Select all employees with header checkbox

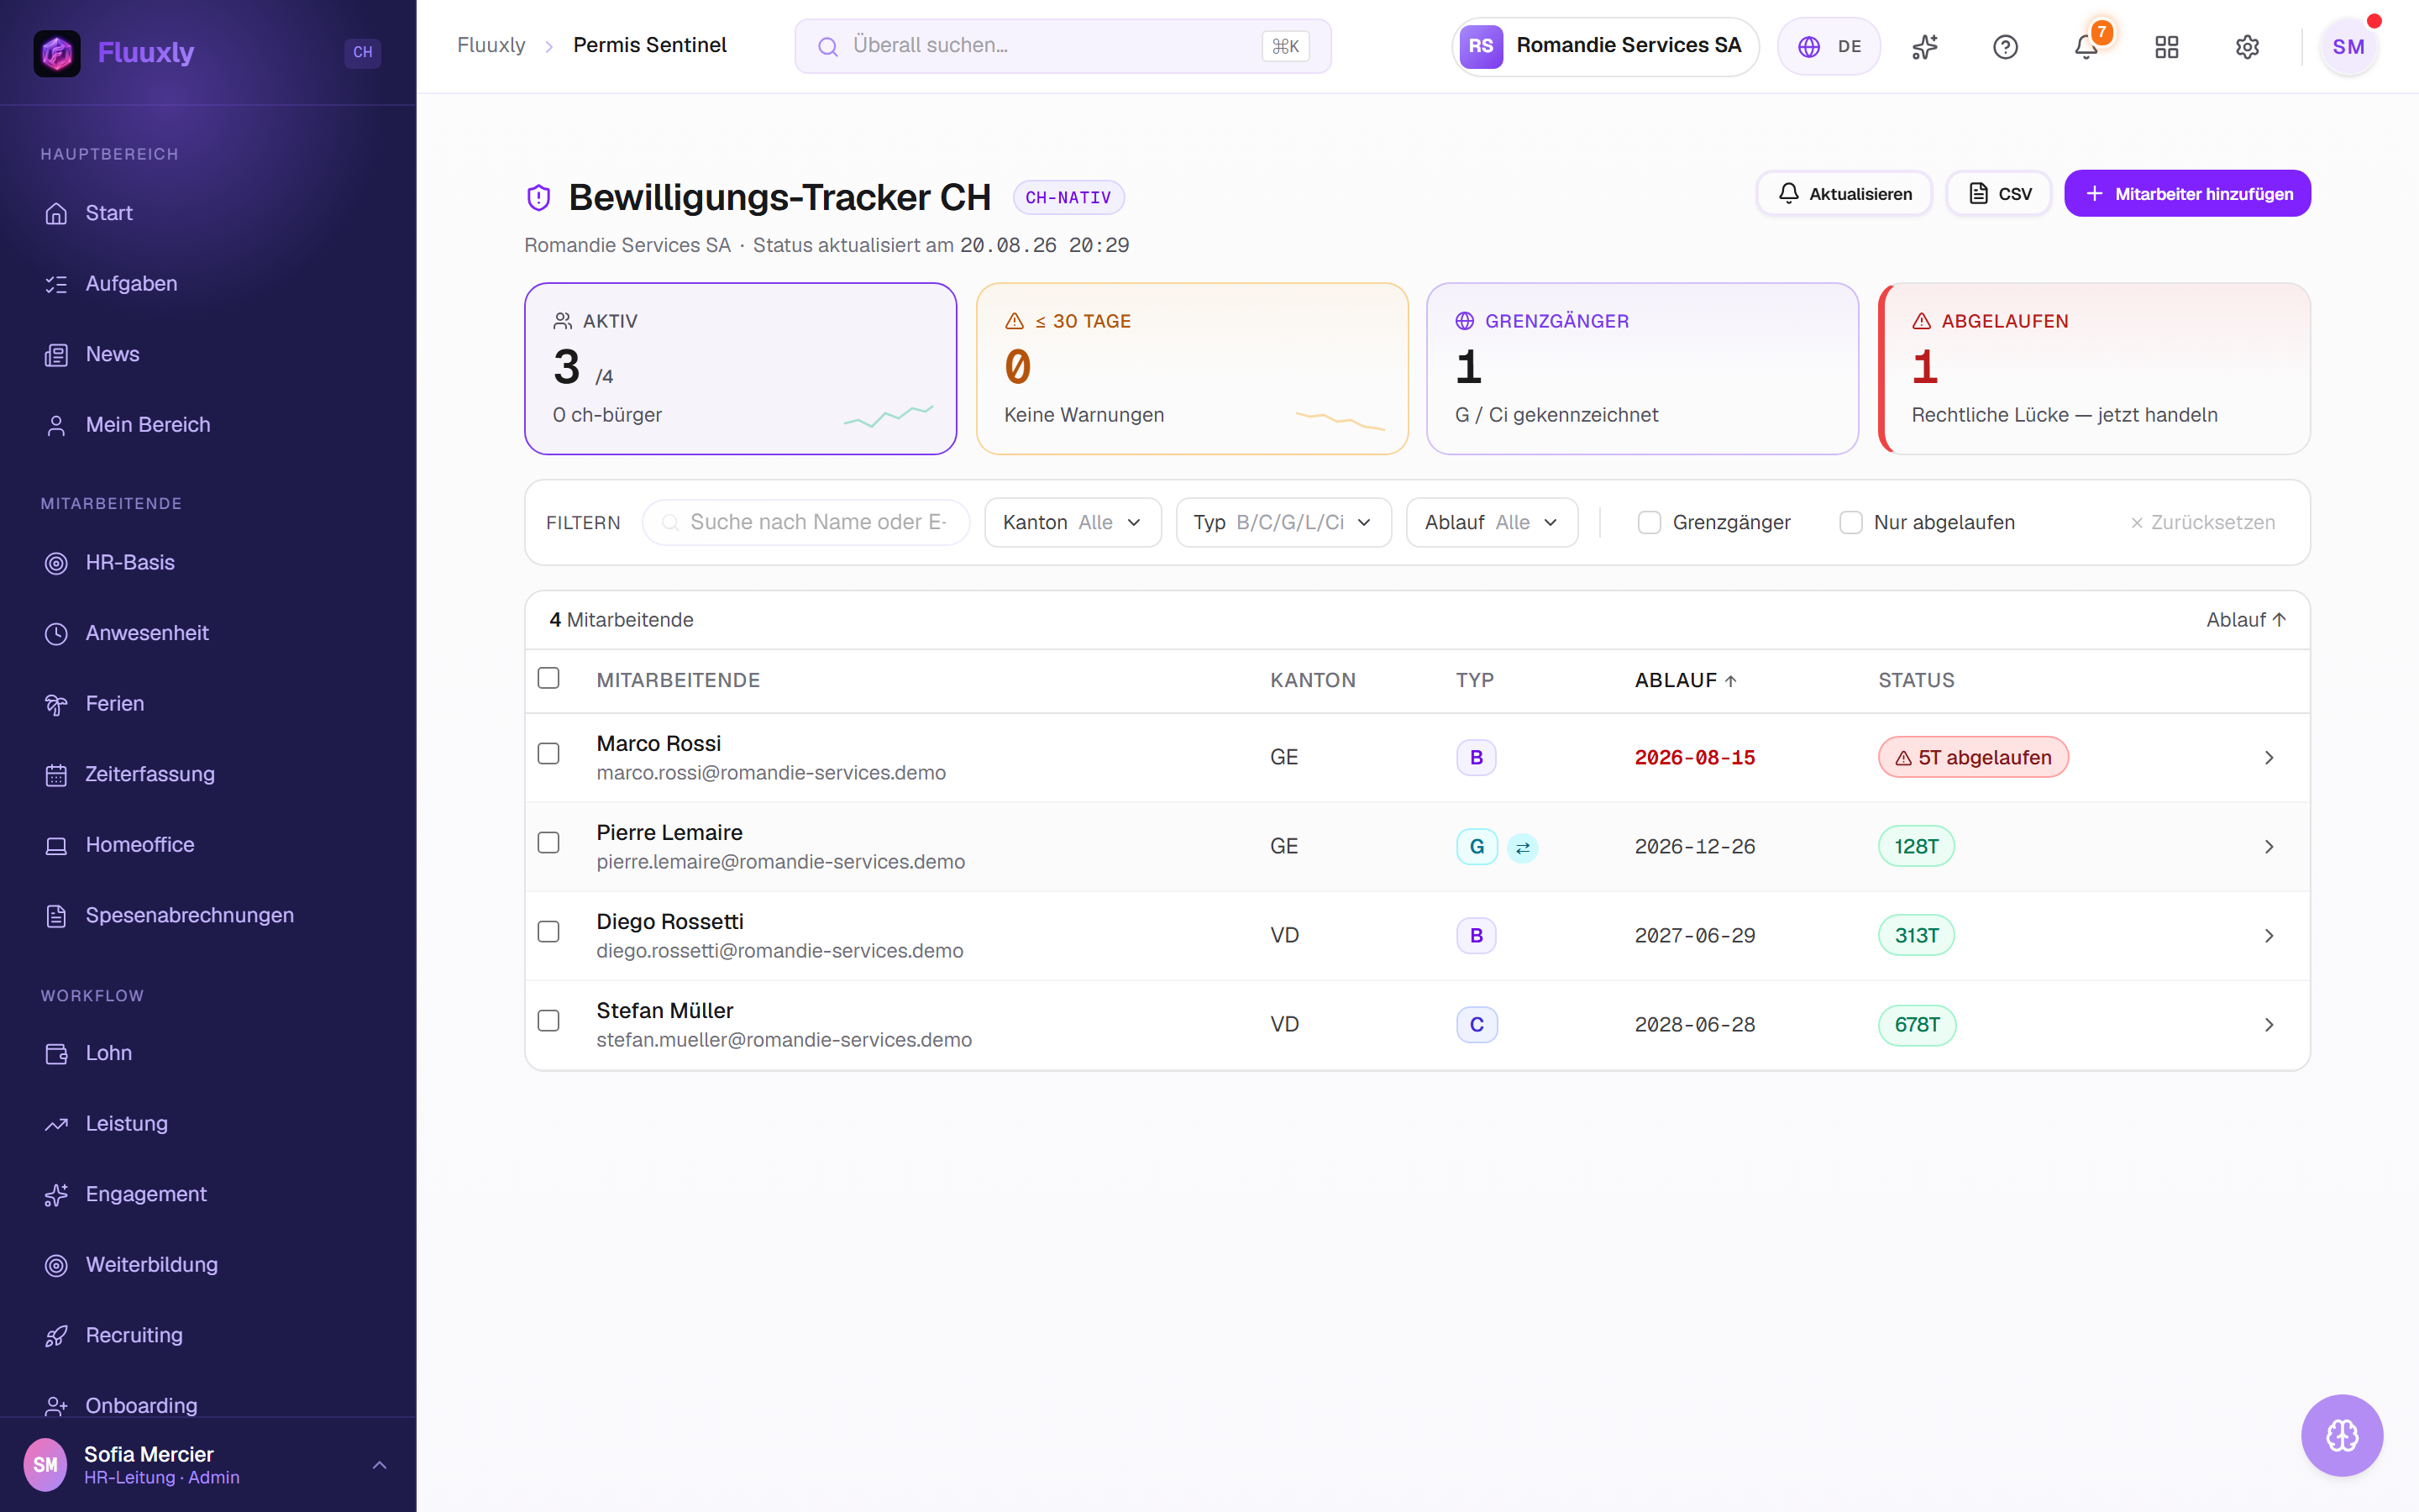coord(548,678)
